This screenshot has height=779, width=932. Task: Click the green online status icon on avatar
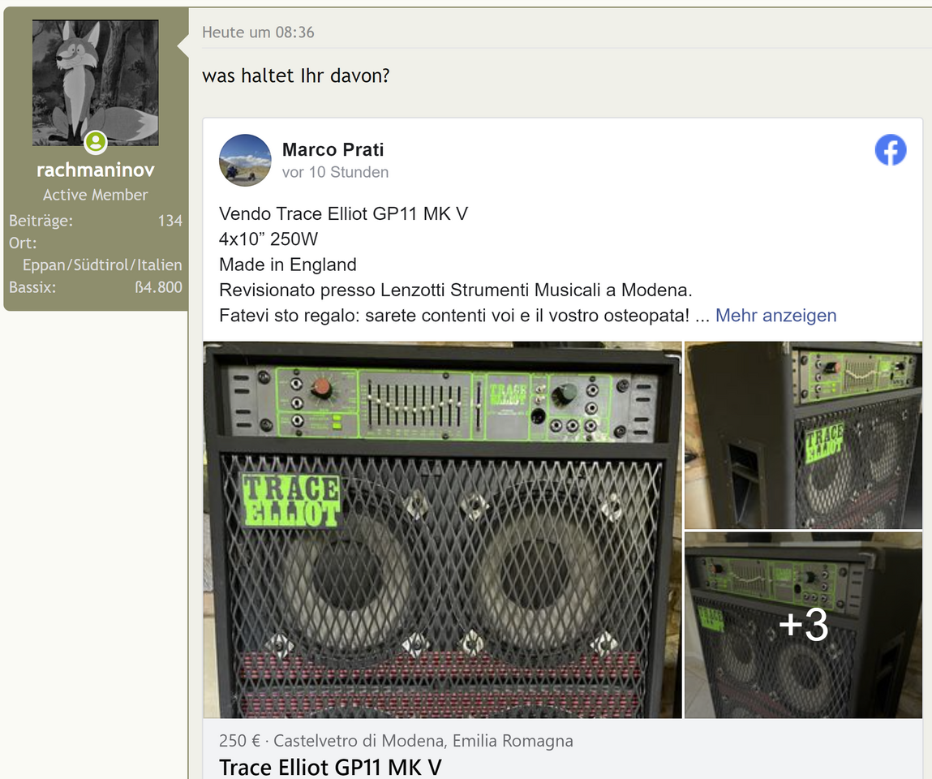(x=96, y=142)
